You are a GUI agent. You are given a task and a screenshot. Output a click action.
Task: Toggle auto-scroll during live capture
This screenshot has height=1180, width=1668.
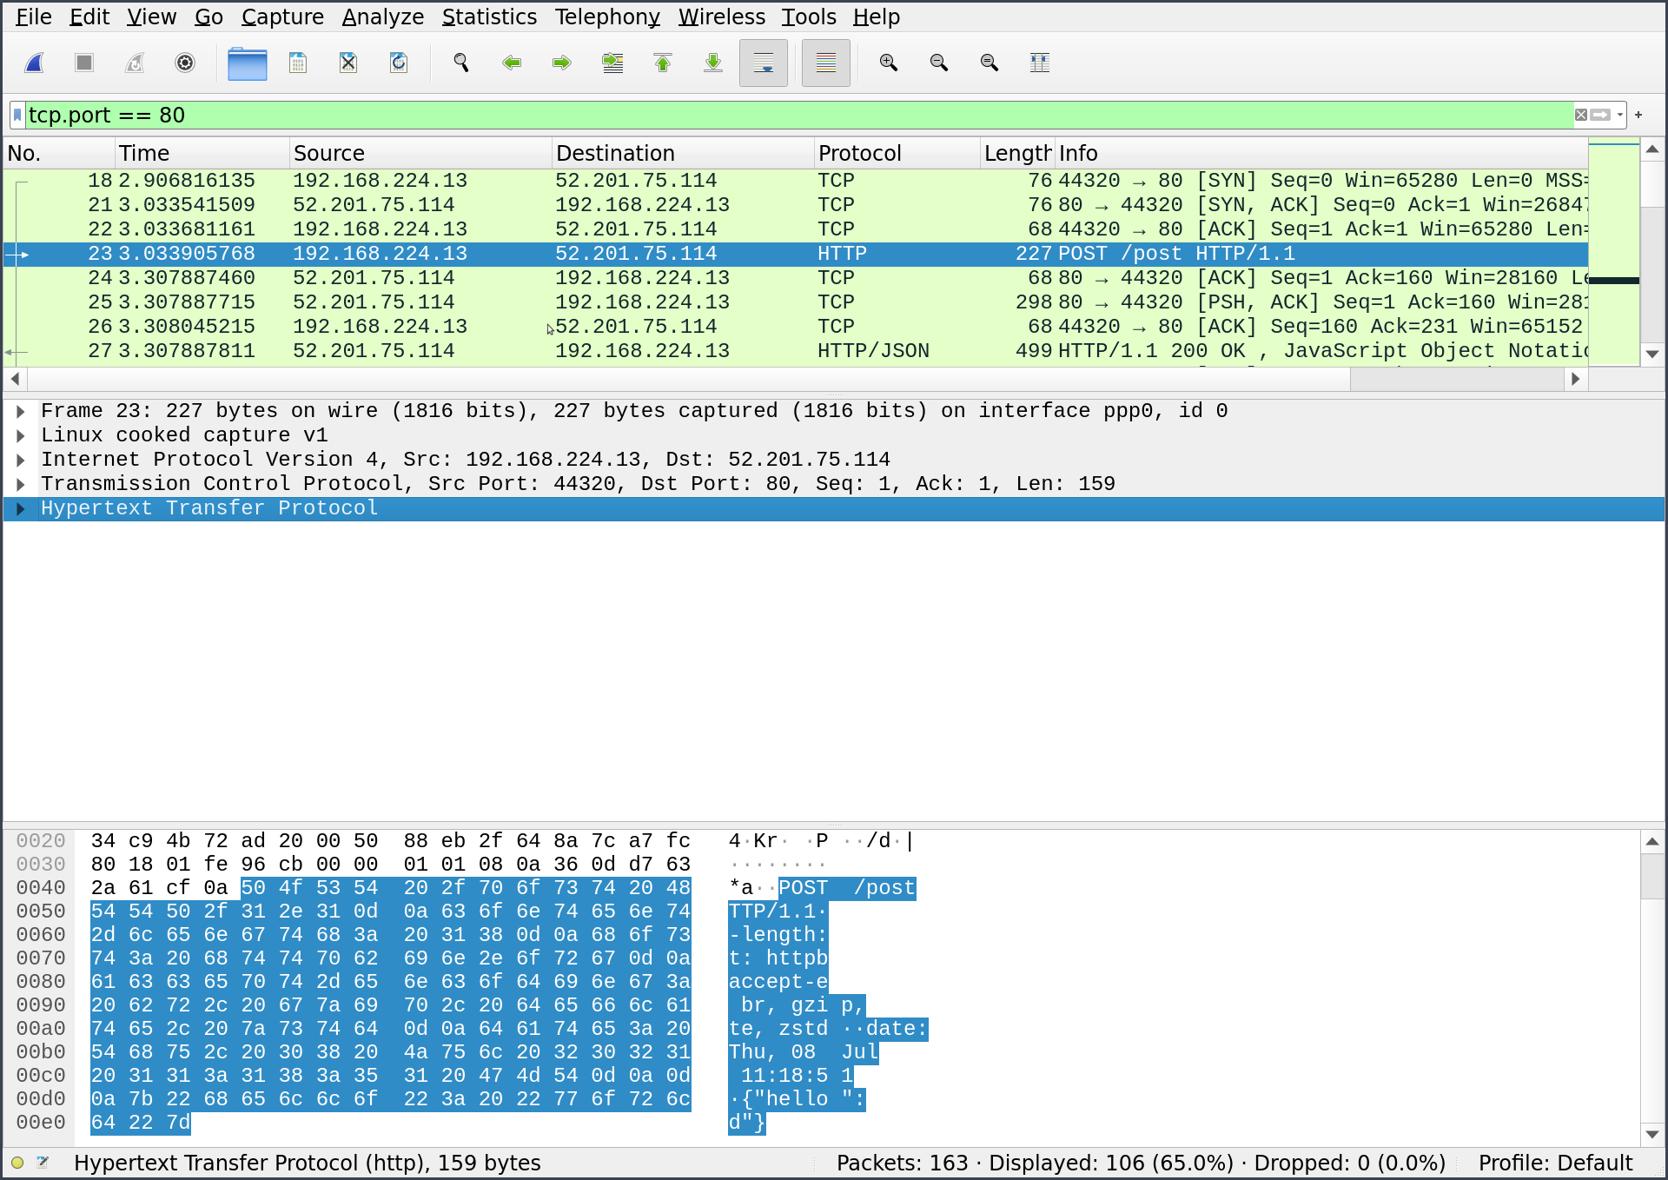click(x=764, y=63)
